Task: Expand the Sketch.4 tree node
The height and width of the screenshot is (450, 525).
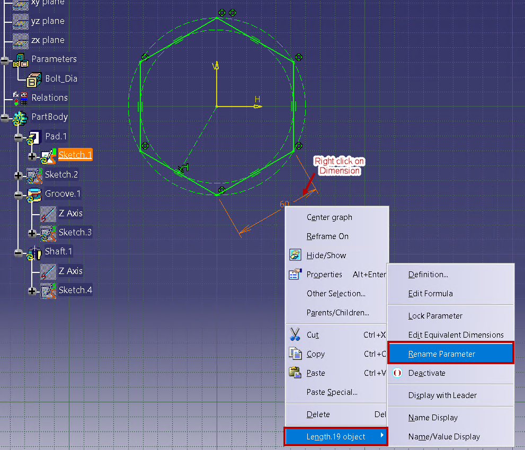Action: click(32, 291)
